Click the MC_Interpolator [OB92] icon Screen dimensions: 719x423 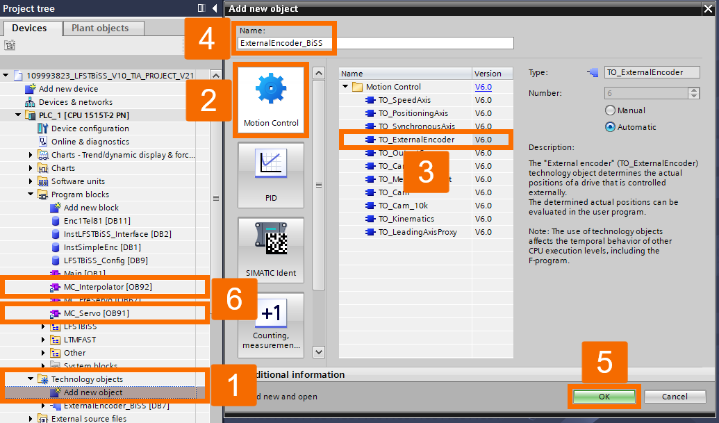(x=55, y=287)
